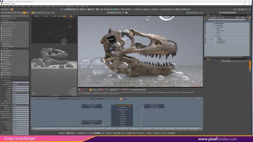Open the assembly selector dropdown in node editor
Screen dimensions: 253x142
55,99
